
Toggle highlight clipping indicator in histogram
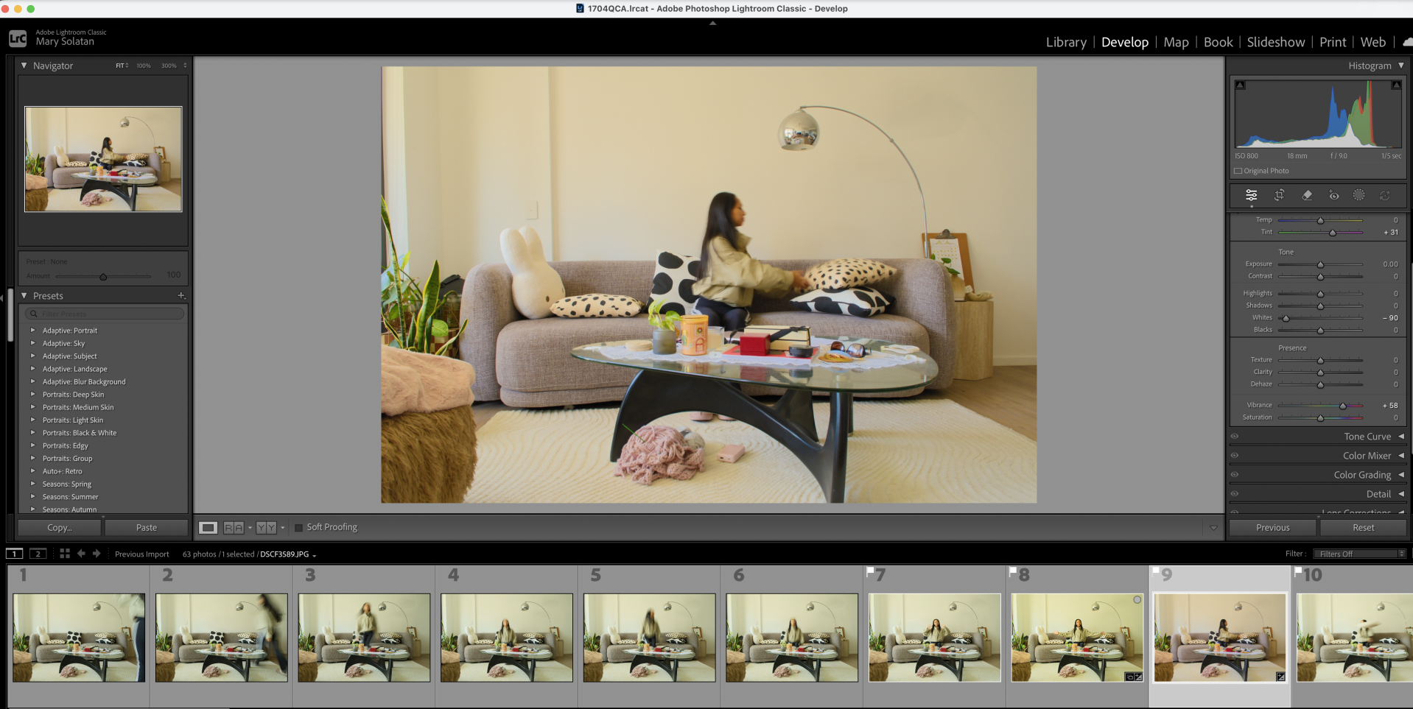(1396, 85)
